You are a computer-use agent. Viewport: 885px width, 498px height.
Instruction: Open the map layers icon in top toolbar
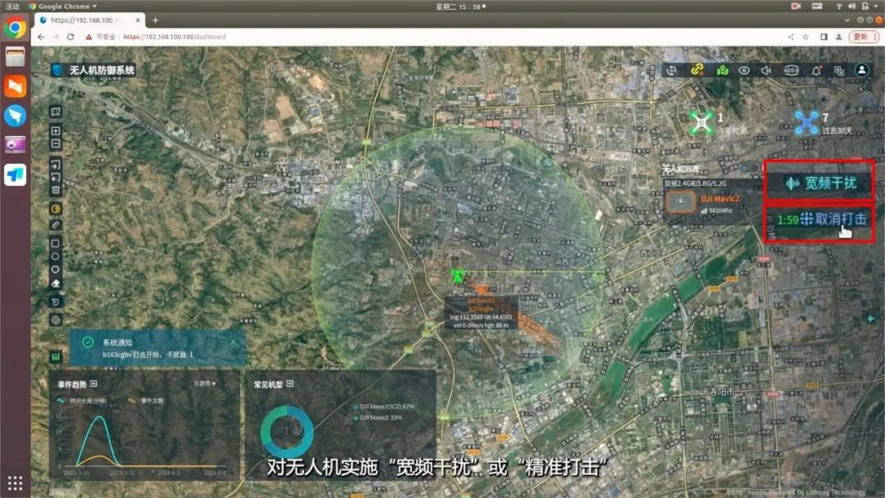[722, 70]
